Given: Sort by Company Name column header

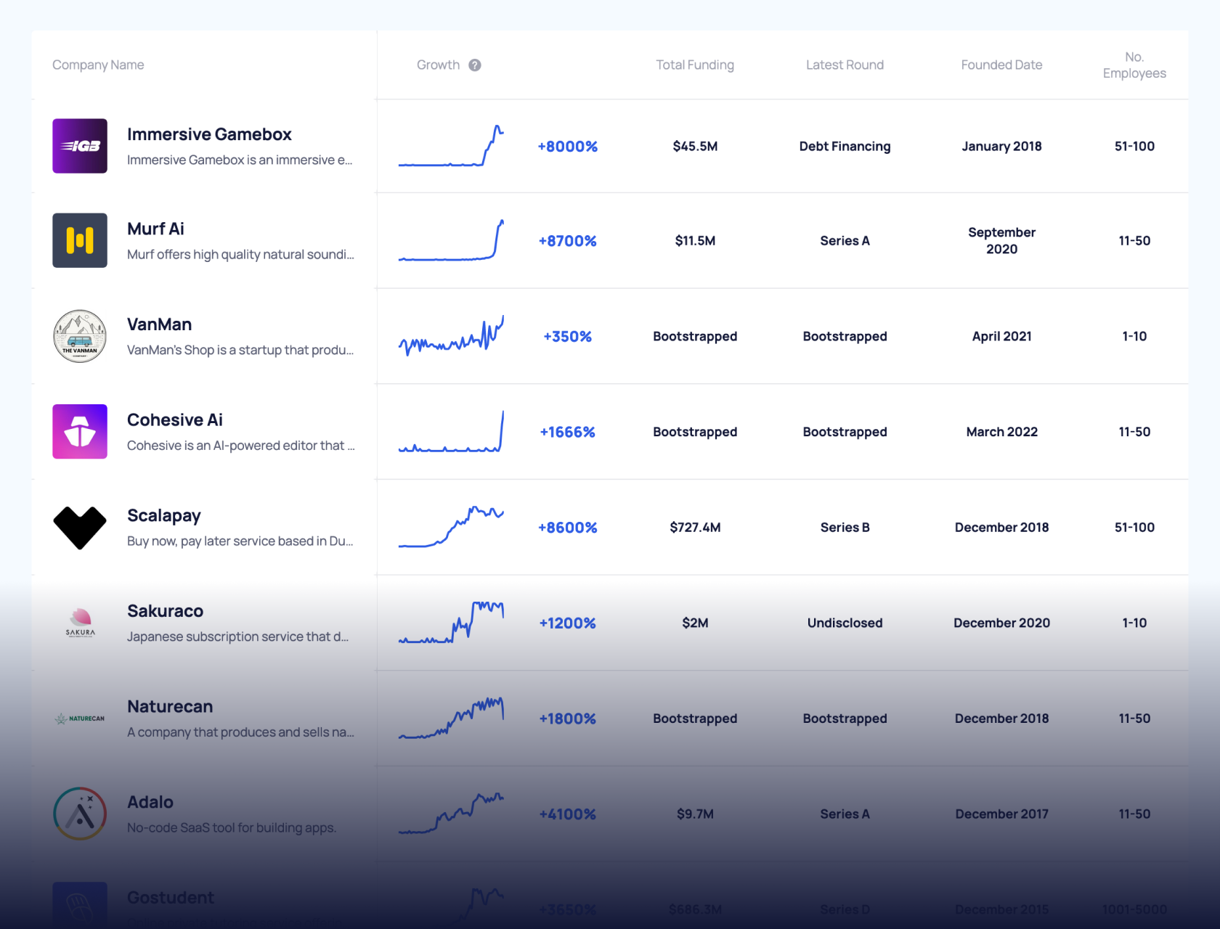Looking at the screenshot, I should pyautogui.click(x=98, y=65).
